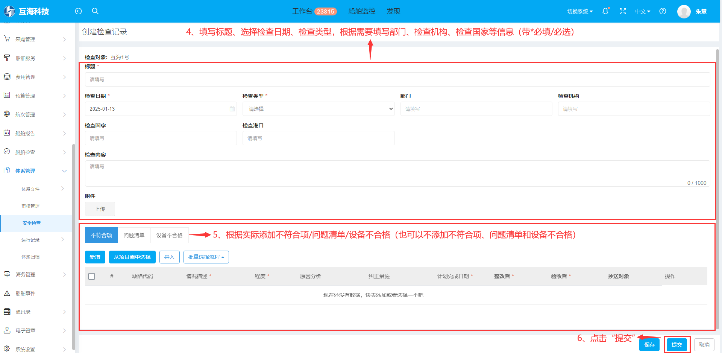Toggle fullscreen mode icon
722x353 pixels.
tap(623, 11)
